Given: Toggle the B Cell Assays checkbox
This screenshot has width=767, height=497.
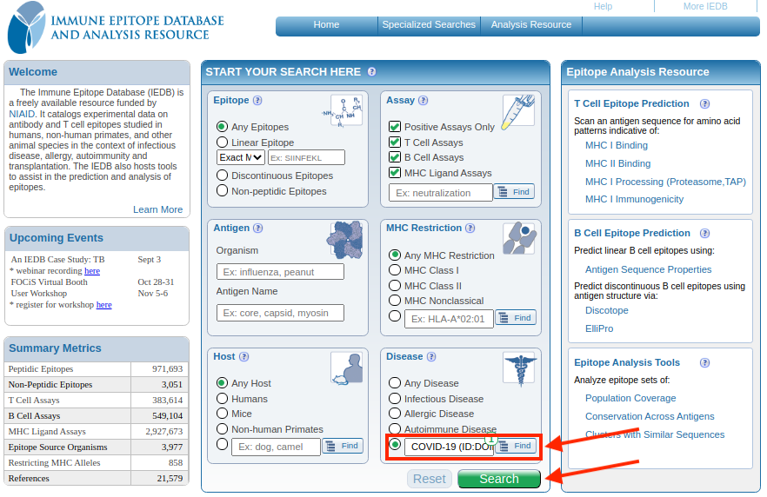Looking at the screenshot, I should [x=395, y=157].
